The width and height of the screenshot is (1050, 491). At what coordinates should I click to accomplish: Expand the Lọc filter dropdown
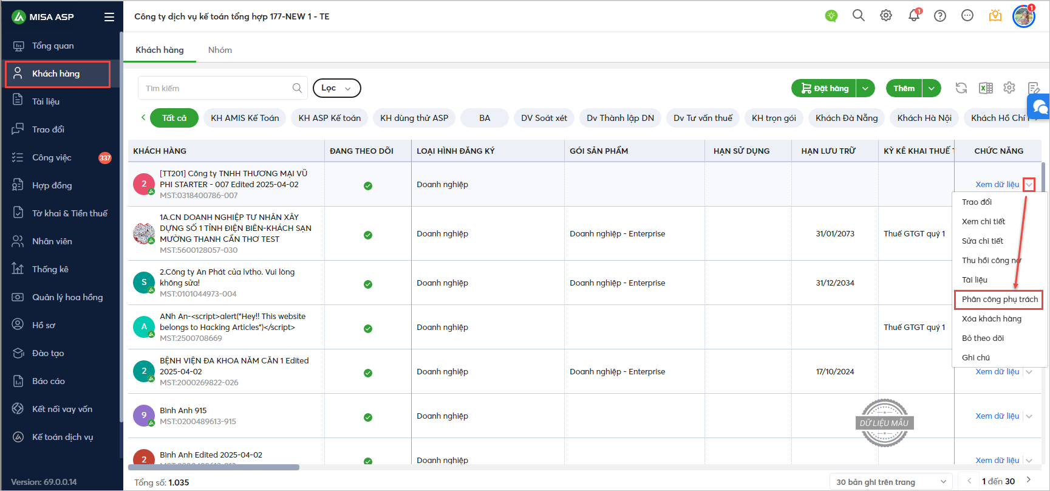(x=336, y=88)
